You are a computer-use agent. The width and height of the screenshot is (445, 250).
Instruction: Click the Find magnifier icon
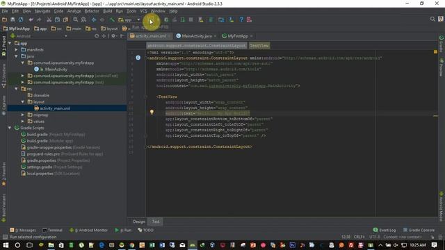(x=76, y=19)
